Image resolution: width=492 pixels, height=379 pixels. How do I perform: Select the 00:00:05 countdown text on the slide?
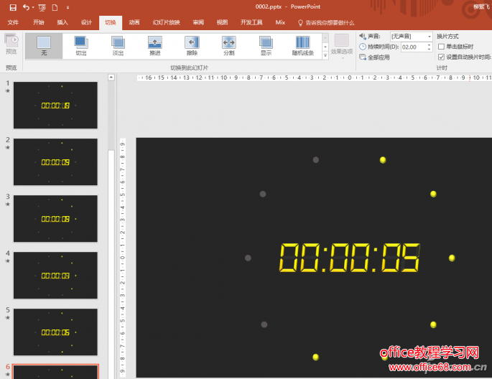[350, 258]
